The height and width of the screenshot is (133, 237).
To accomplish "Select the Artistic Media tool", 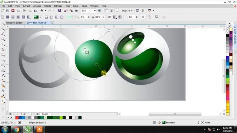I will point(3,50).
